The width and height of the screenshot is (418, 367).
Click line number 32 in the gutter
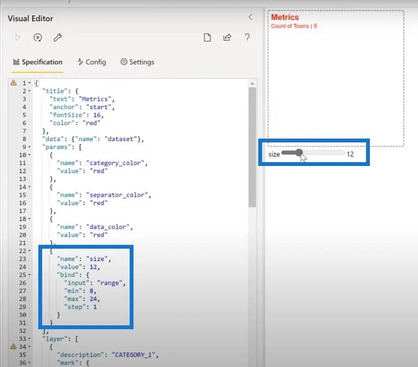click(22, 331)
